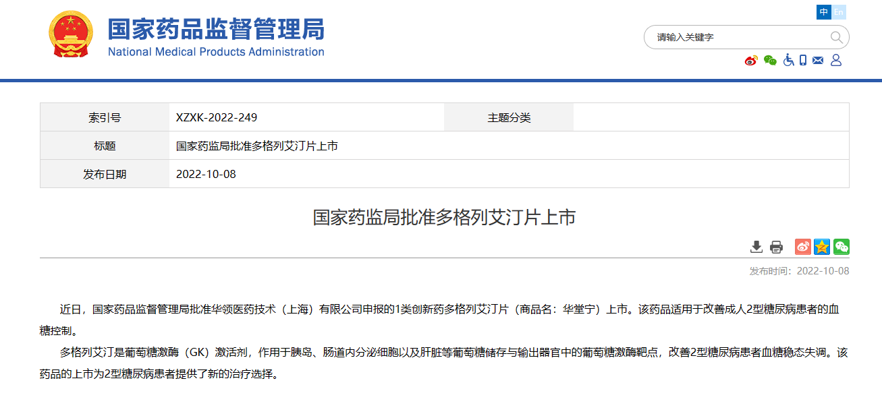
Task: Click the user account icon
Action: pyautogui.click(x=836, y=60)
